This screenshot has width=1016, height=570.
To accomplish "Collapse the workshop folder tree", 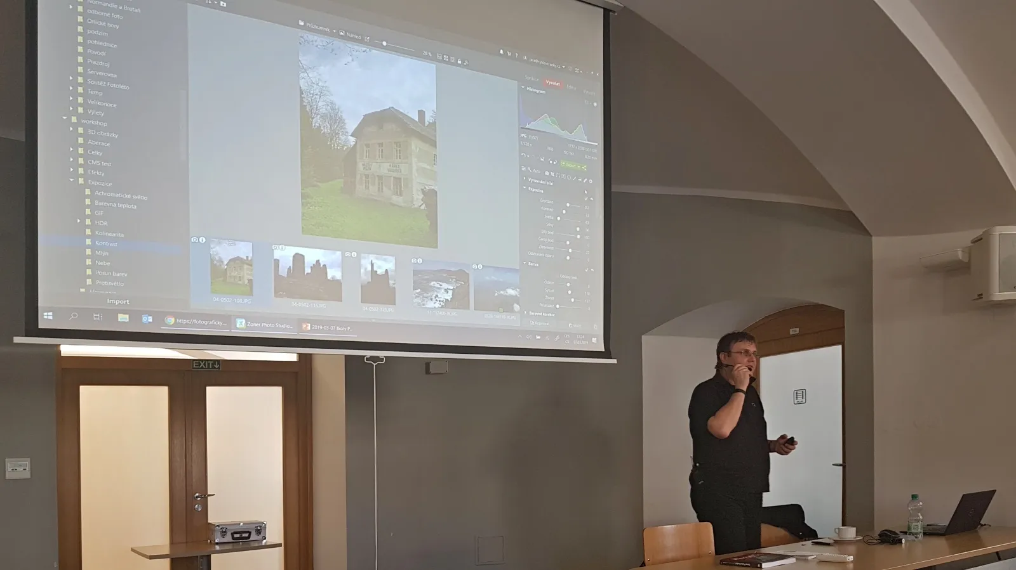I will (x=65, y=119).
